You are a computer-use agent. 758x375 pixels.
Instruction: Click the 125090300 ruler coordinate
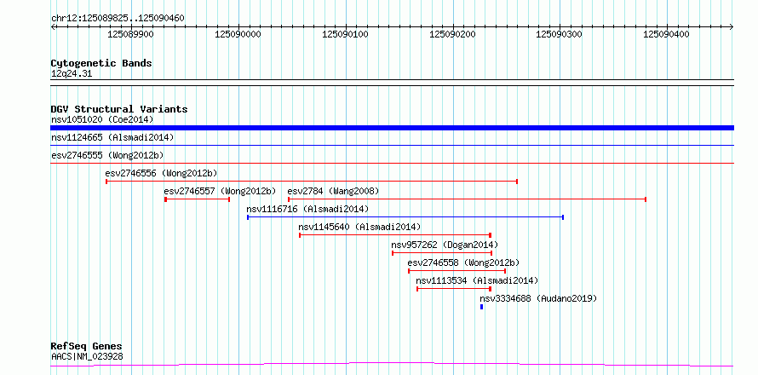click(x=560, y=34)
